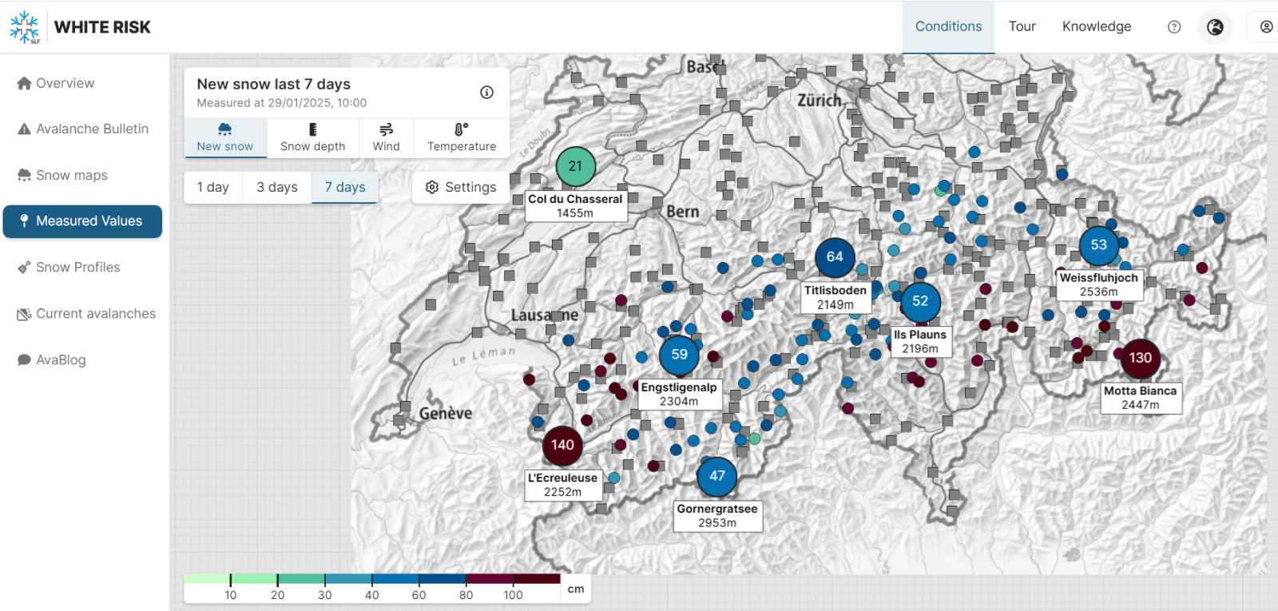
Task: Click the Snow Profiles icon
Action: (24, 268)
